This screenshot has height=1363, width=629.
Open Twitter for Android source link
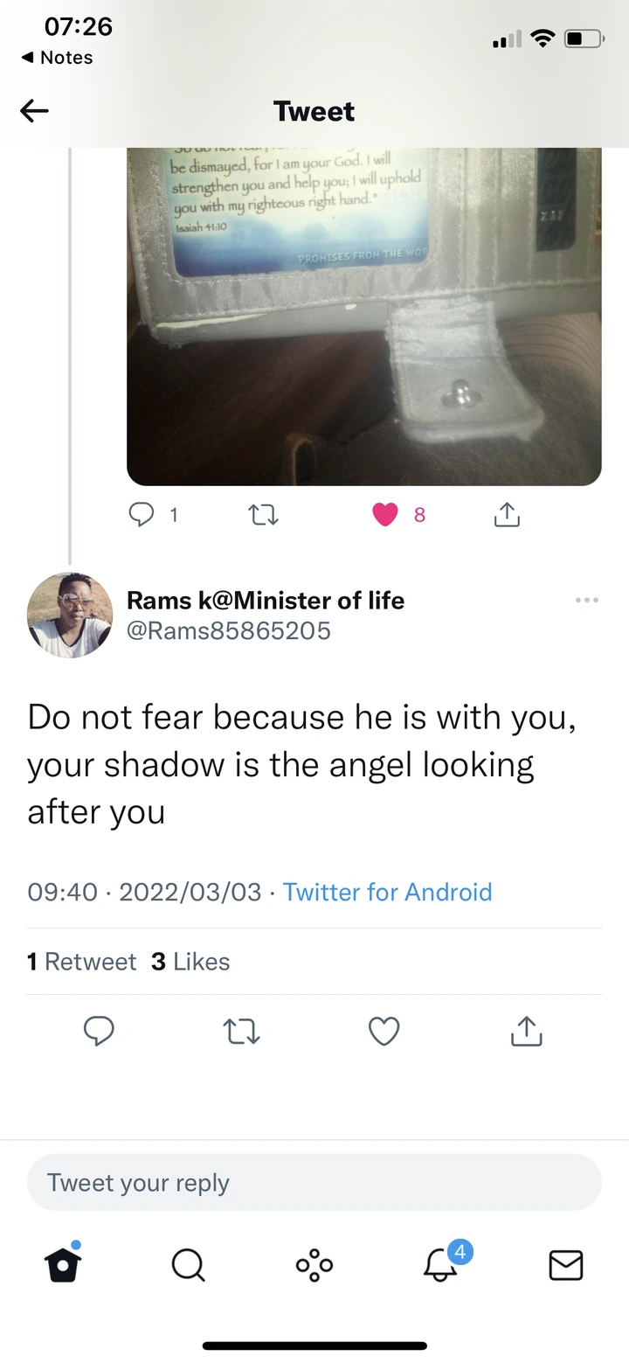[388, 892]
